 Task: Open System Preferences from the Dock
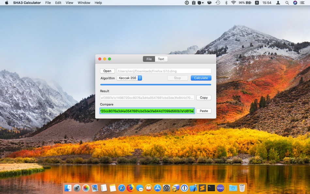click(x=166, y=188)
